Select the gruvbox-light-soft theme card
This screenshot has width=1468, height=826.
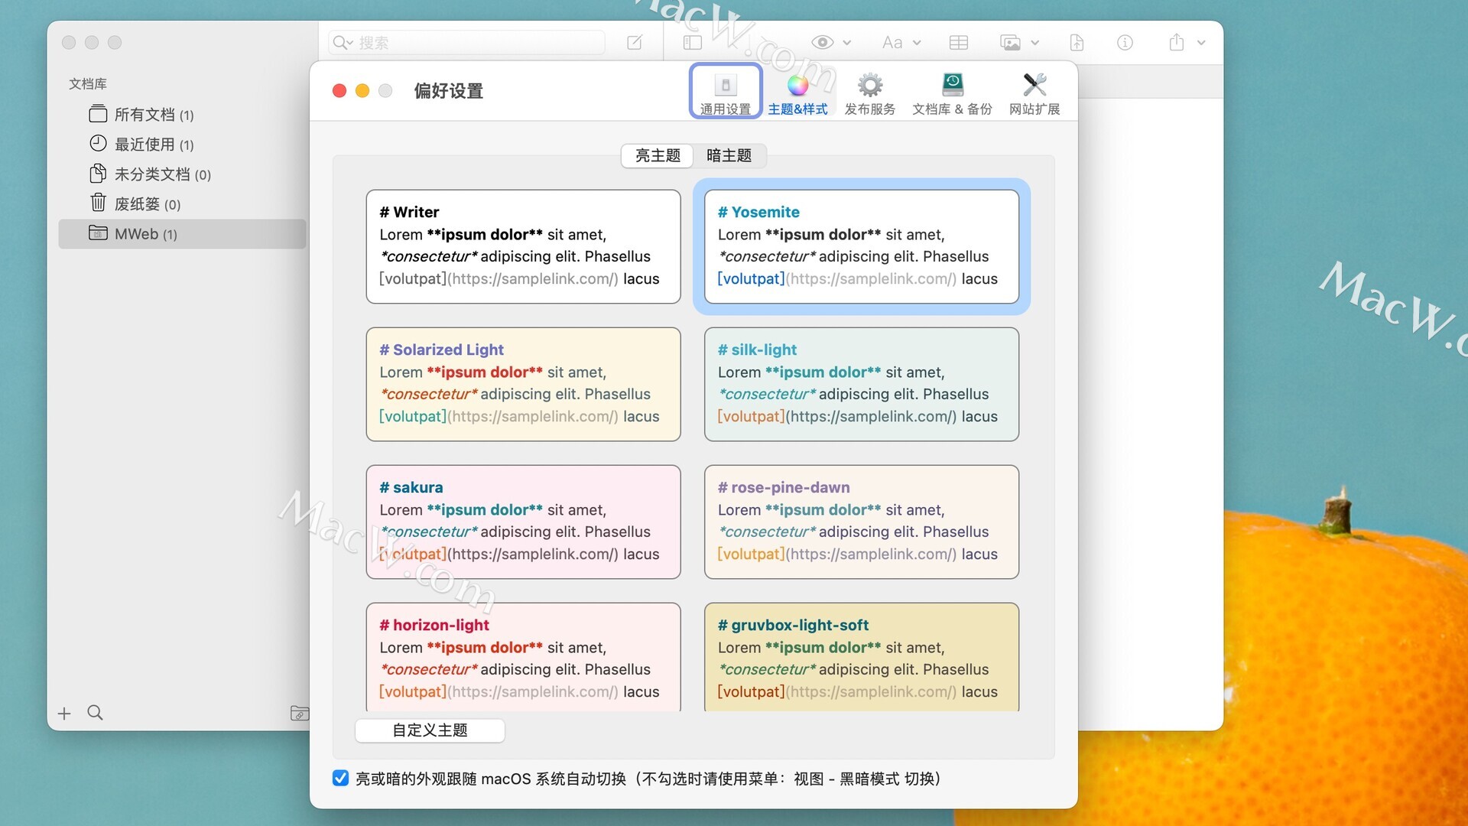pyautogui.click(x=861, y=658)
